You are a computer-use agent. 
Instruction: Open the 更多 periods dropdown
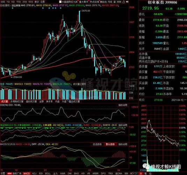[37, 2]
